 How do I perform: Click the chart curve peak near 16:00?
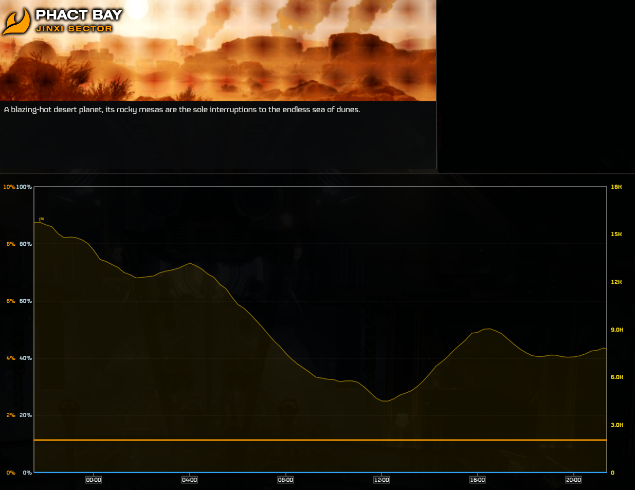[x=488, y=329]
